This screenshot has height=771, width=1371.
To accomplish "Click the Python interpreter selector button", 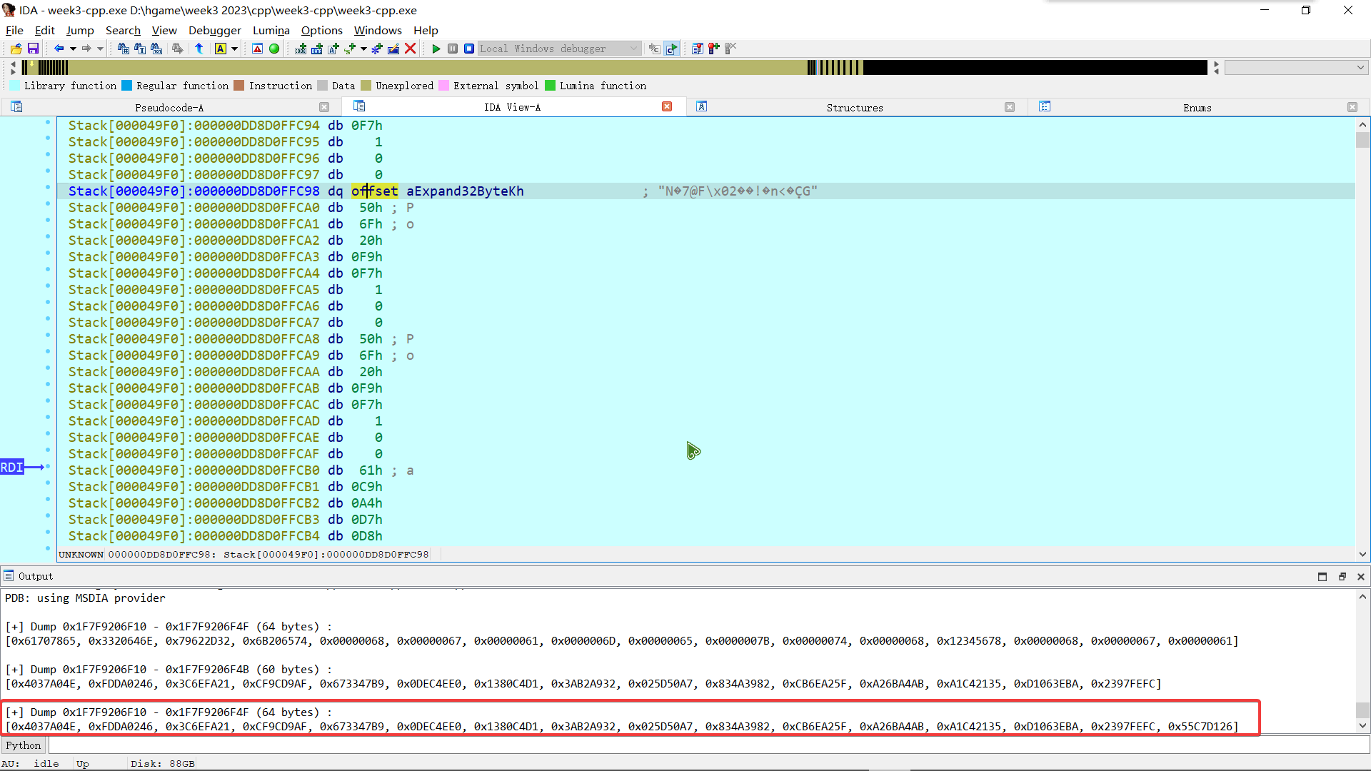I will (x=24, y=745).
